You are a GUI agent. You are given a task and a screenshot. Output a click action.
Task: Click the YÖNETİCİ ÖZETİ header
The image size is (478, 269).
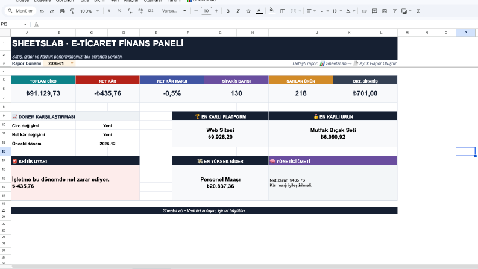tap(333, 161)
